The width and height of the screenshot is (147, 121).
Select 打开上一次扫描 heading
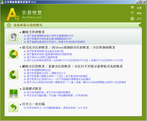[x=33, y=104]
